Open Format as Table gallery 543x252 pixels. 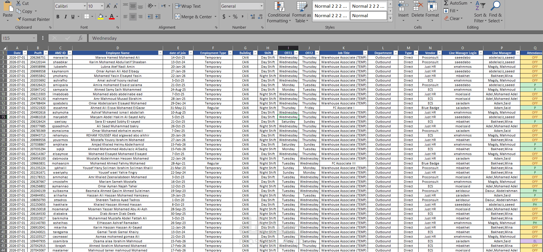tap(301, 12)
